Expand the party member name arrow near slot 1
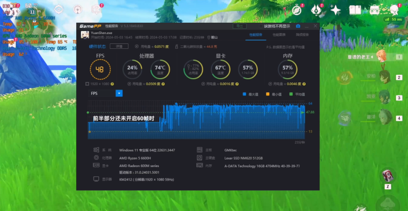 pos(372,57)
